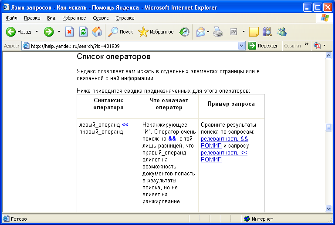Click the Переход go button

click(x=263, y=46)
